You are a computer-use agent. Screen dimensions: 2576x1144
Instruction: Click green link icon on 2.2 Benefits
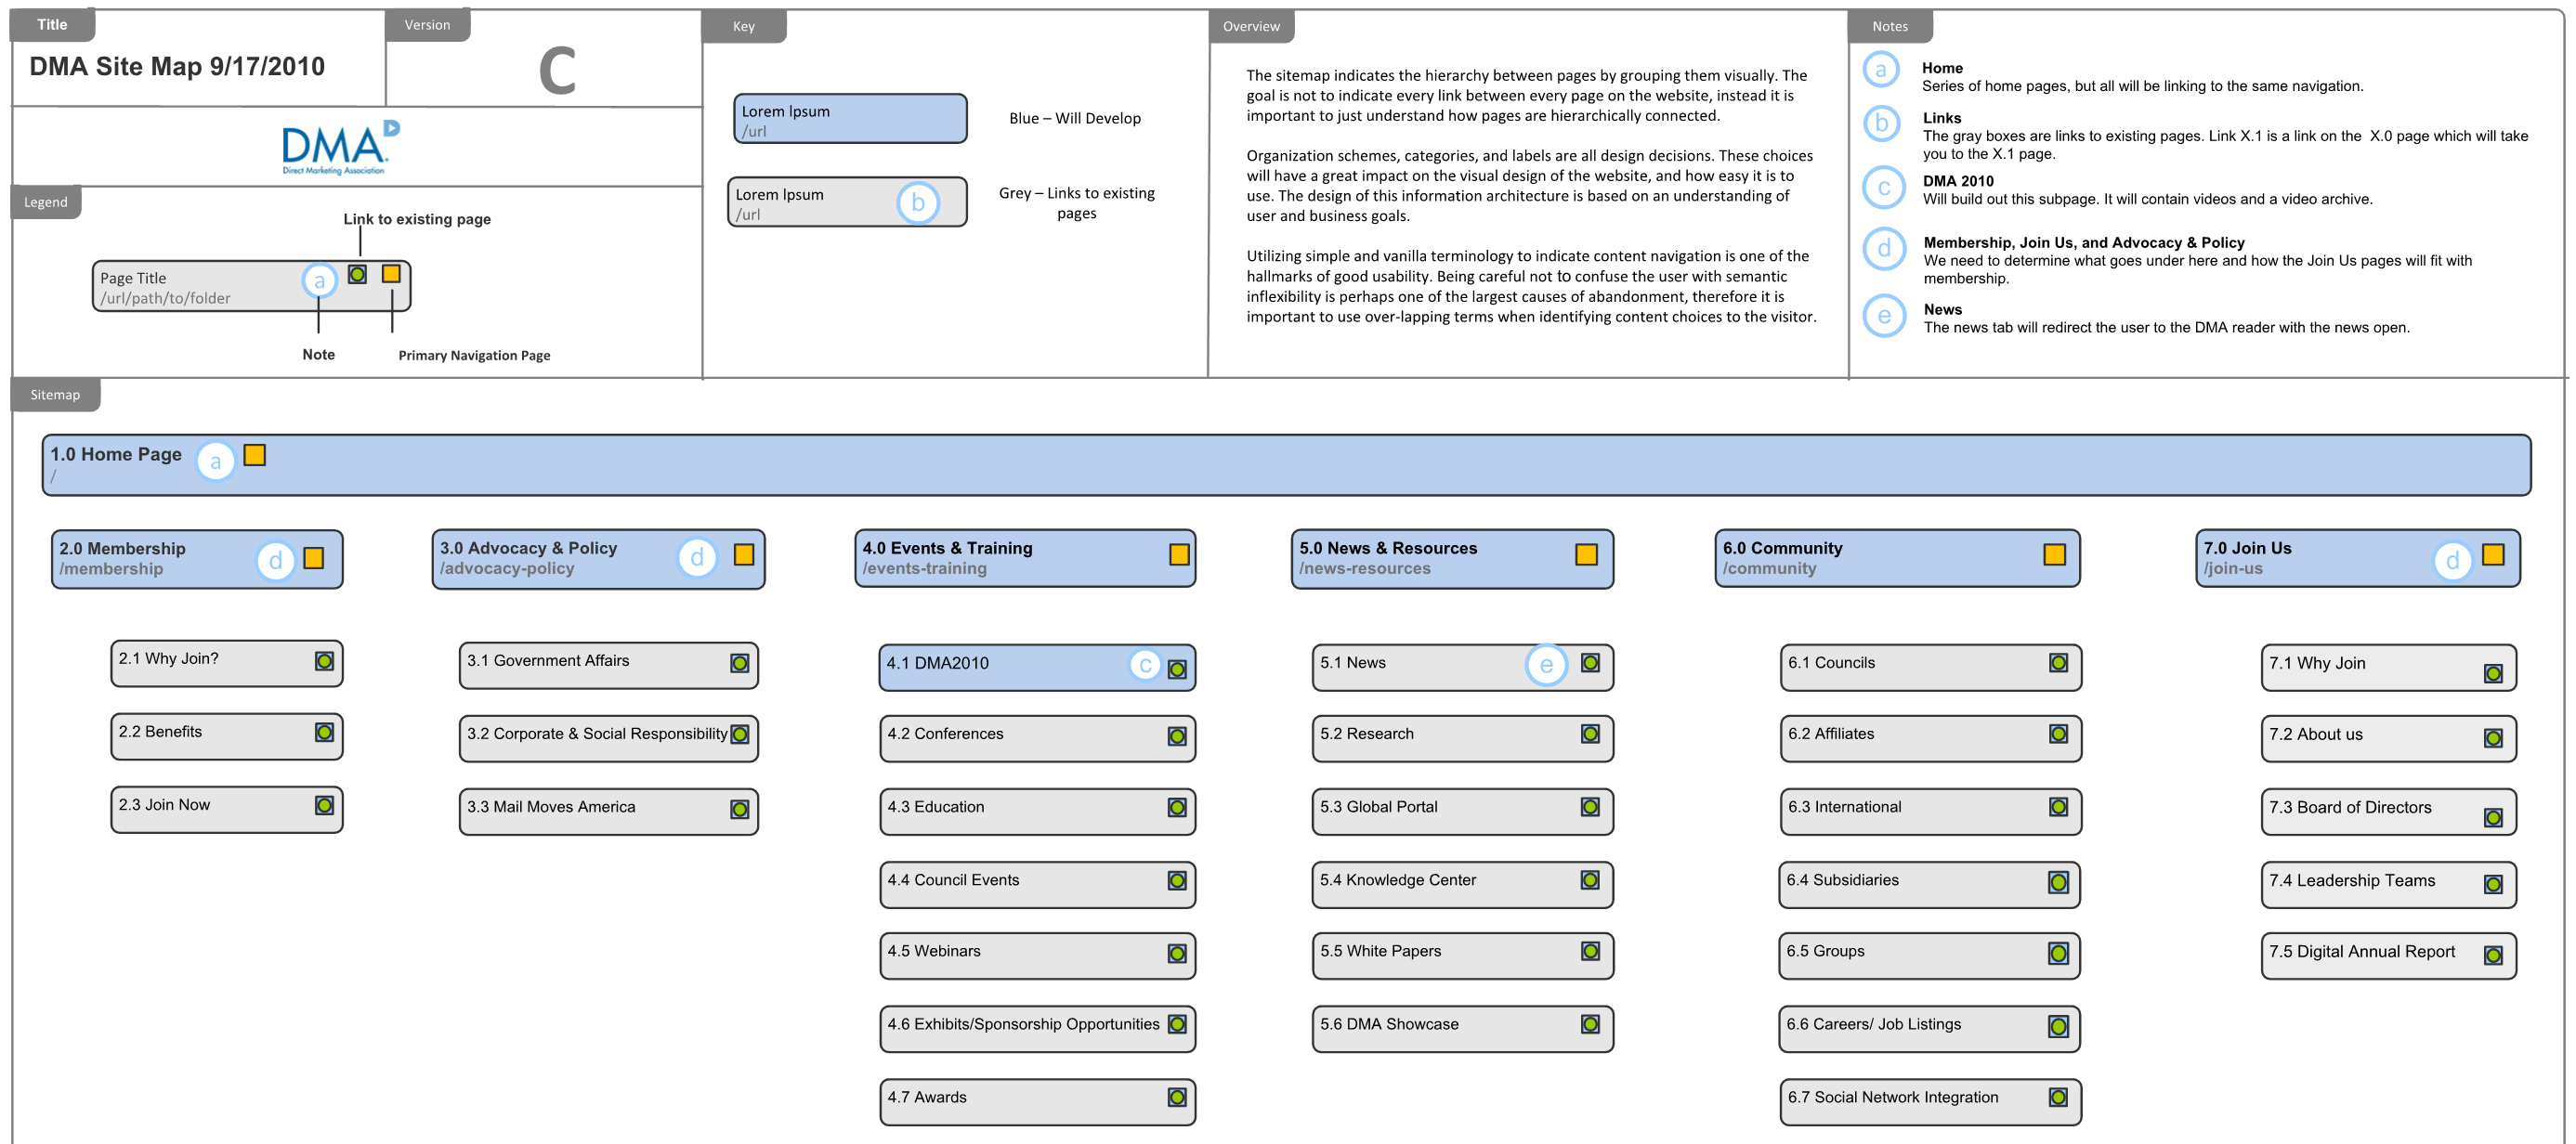(x=325, y=733)
